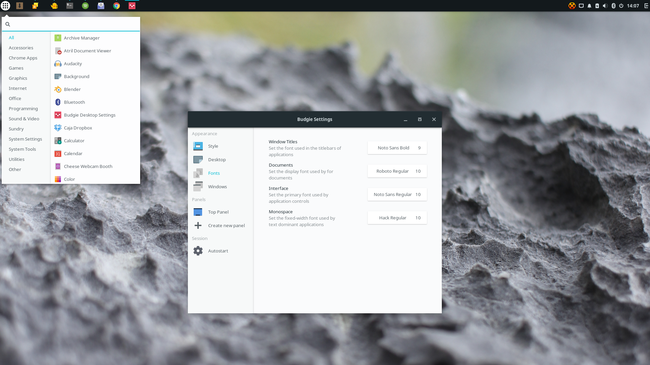The width and height of the screenshot is (650, 365).
Task: Click the round applications grid button in the top panel
Action: click(x=5, y=6)
